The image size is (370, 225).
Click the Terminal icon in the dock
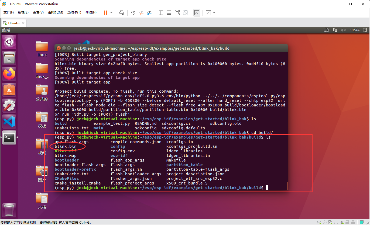click(x=9, y=138)
